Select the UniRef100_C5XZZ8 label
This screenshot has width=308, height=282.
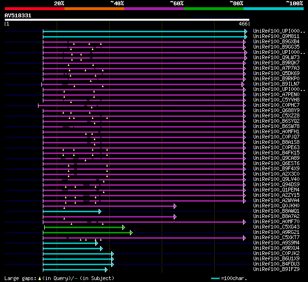click(x=276, y=116)
